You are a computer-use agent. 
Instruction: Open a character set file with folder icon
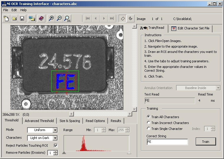click(14, 19)
